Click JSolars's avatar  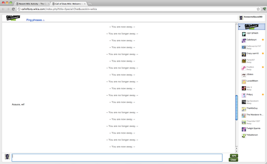(244, 75)
